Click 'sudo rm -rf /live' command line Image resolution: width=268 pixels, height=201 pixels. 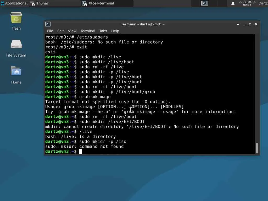pyautogui.click(x=84, y=67)
